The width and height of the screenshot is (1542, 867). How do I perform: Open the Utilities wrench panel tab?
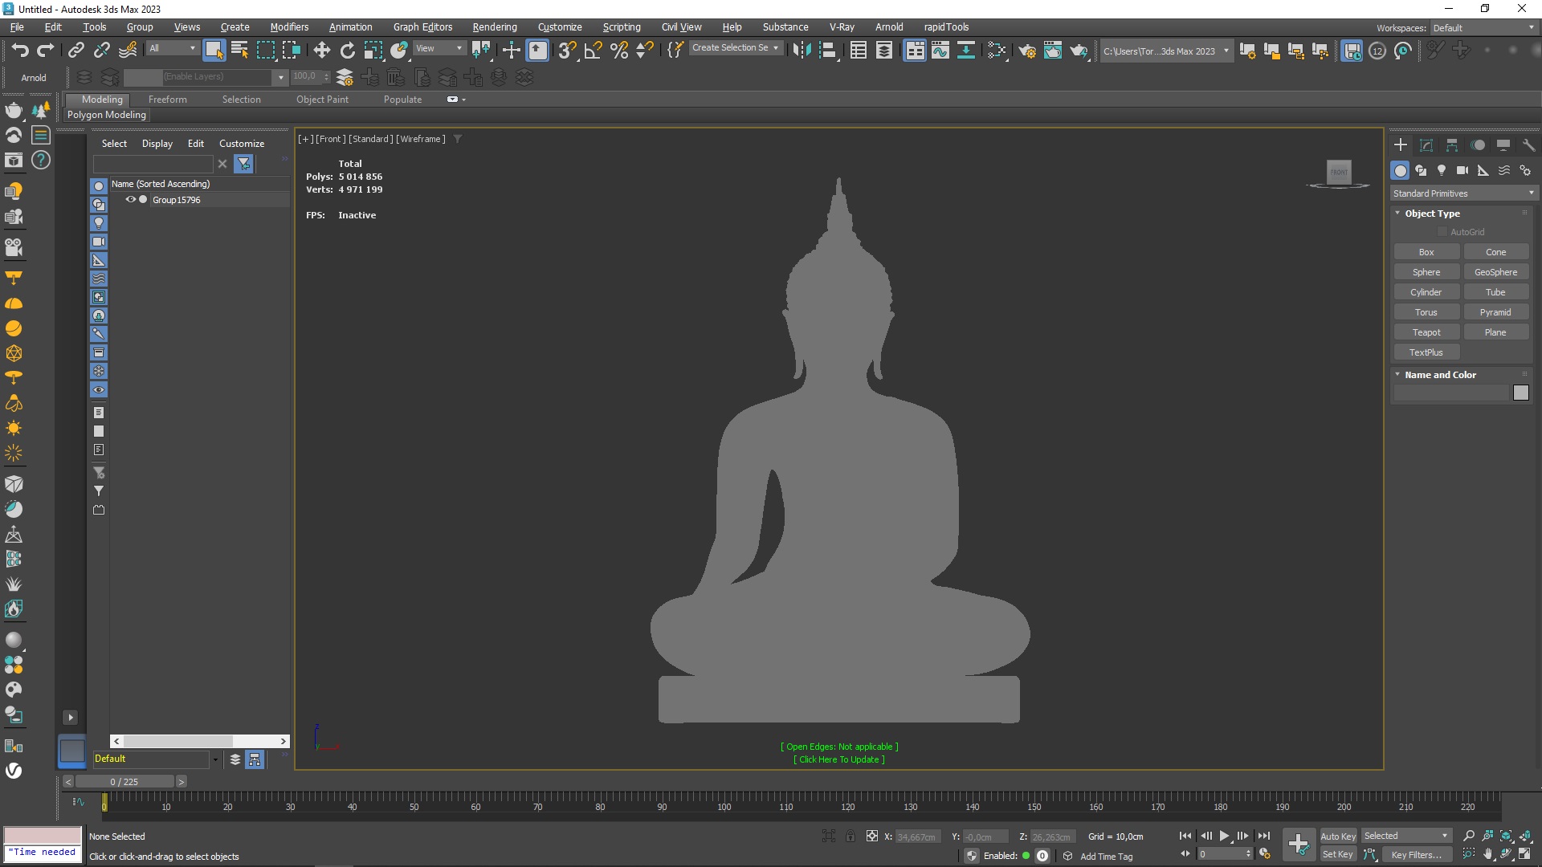point(1528,144)
